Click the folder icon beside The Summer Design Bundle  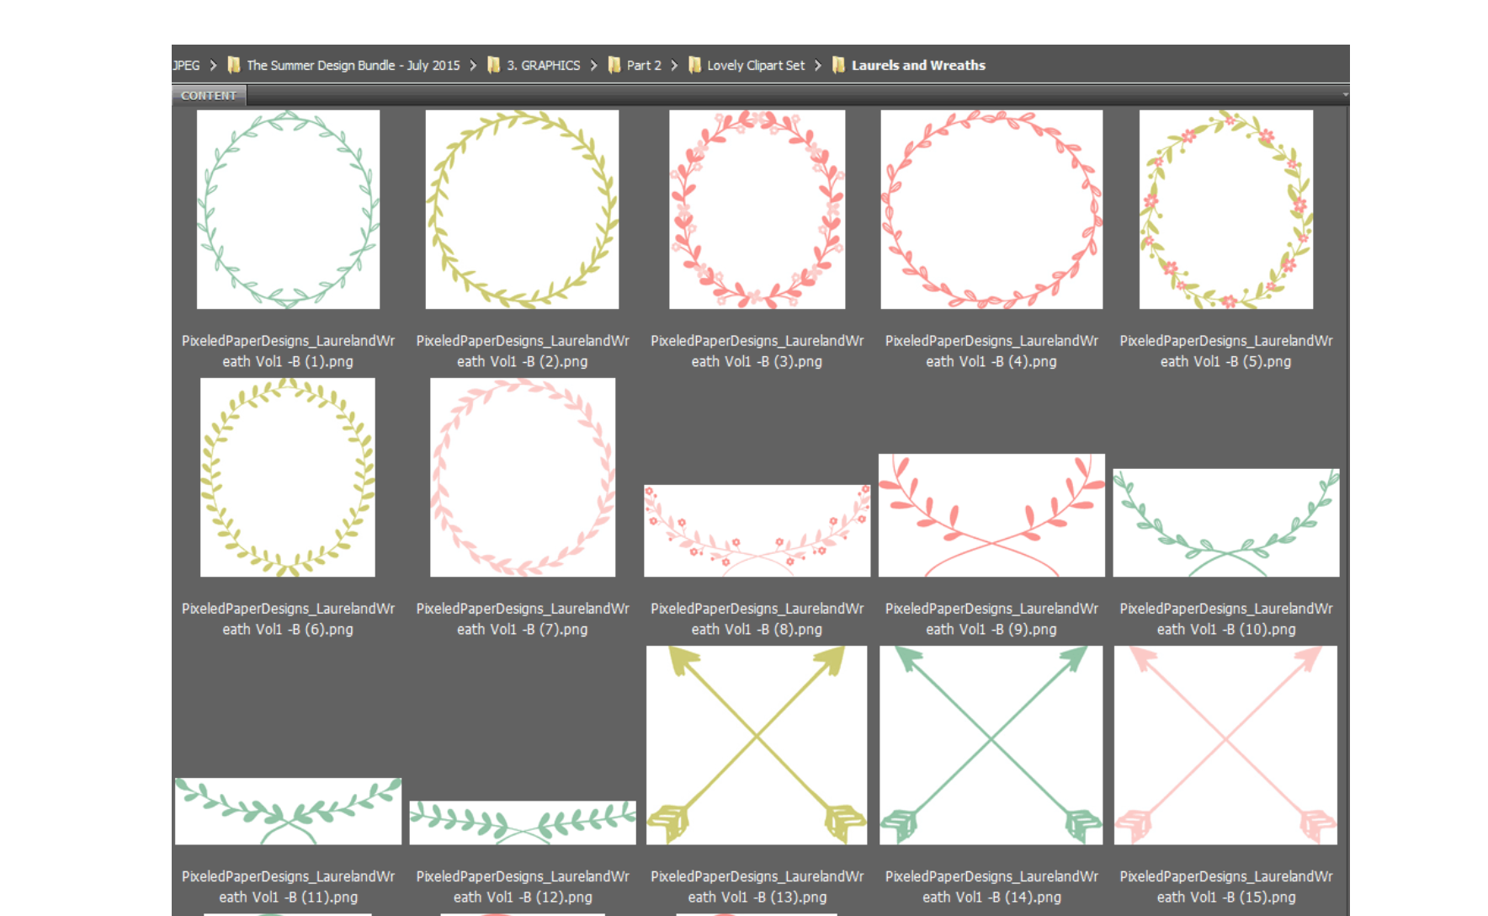(234, 65)
